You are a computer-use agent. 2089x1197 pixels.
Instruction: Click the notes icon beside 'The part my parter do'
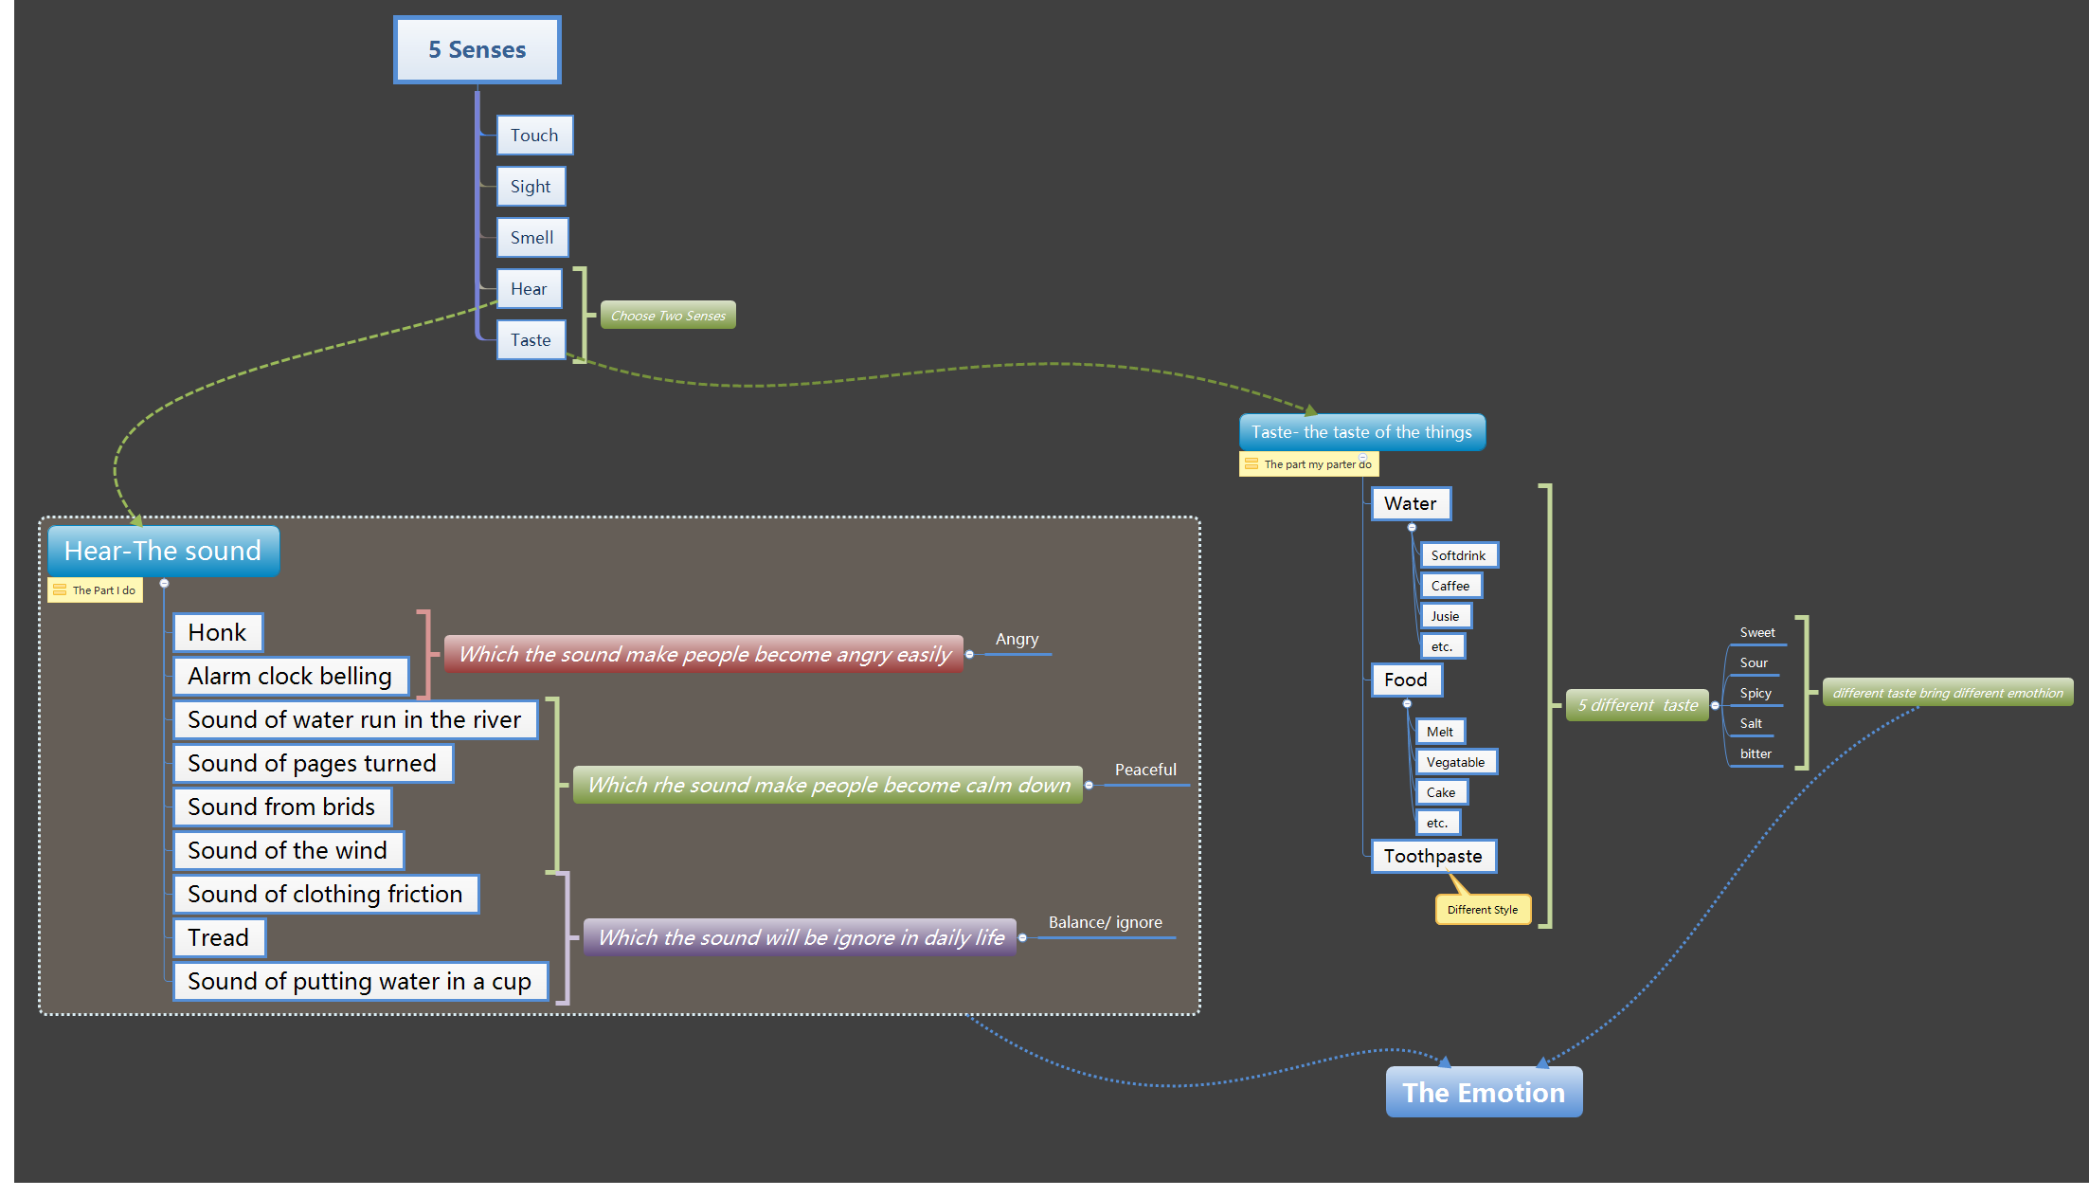[x=1252, y=464]
